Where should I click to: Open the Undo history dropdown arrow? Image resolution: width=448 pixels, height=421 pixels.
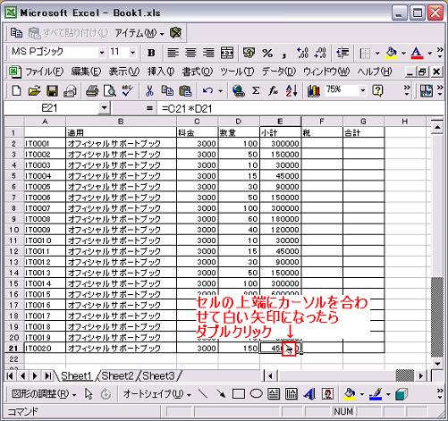tap(220, 90)
